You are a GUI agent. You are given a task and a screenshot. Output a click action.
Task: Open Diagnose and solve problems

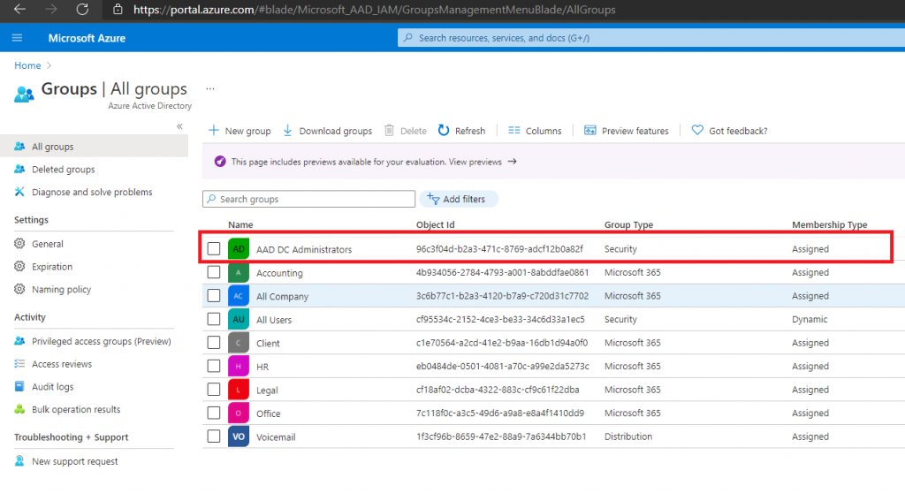coord(92,193)
